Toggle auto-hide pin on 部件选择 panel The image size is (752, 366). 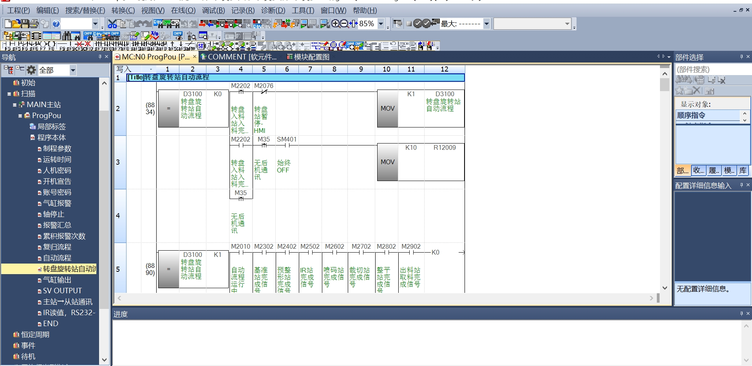(x=741, y=57)
